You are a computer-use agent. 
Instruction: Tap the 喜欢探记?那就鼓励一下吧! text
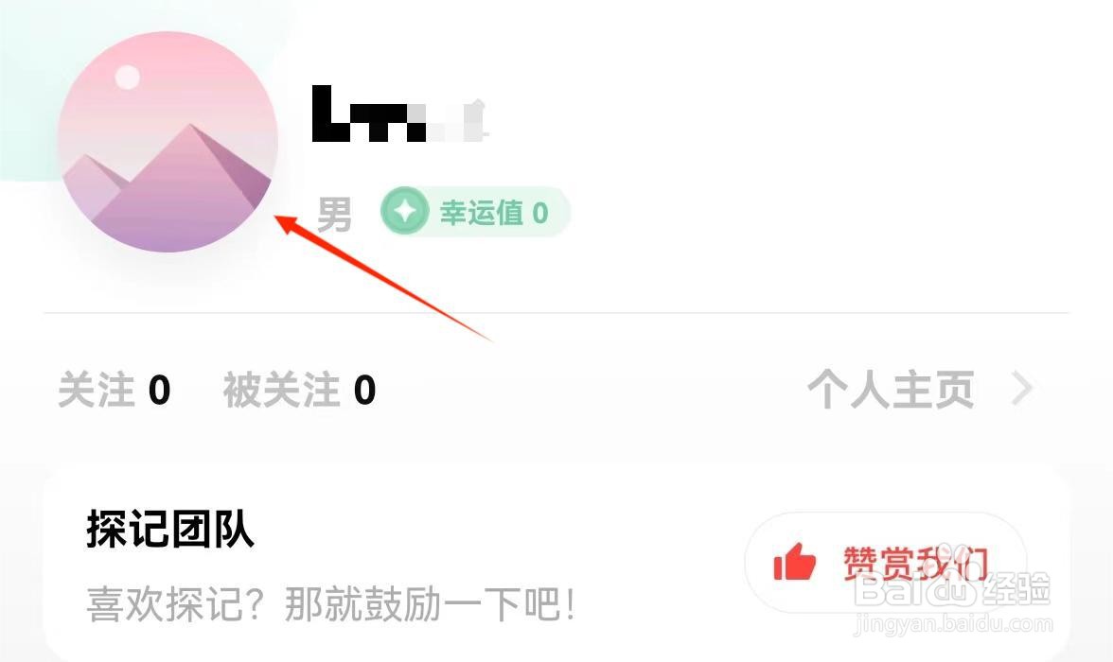[331, 604]
